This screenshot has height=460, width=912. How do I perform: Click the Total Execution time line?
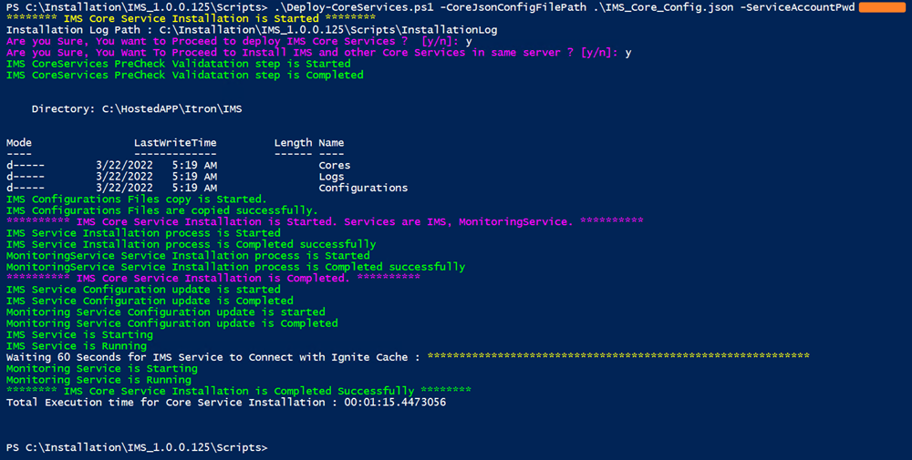click(x=226, y=402)
